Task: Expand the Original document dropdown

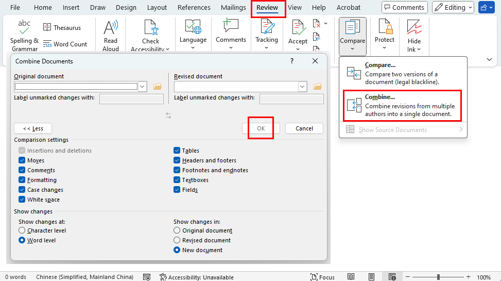Action: (x=143, y=87)
